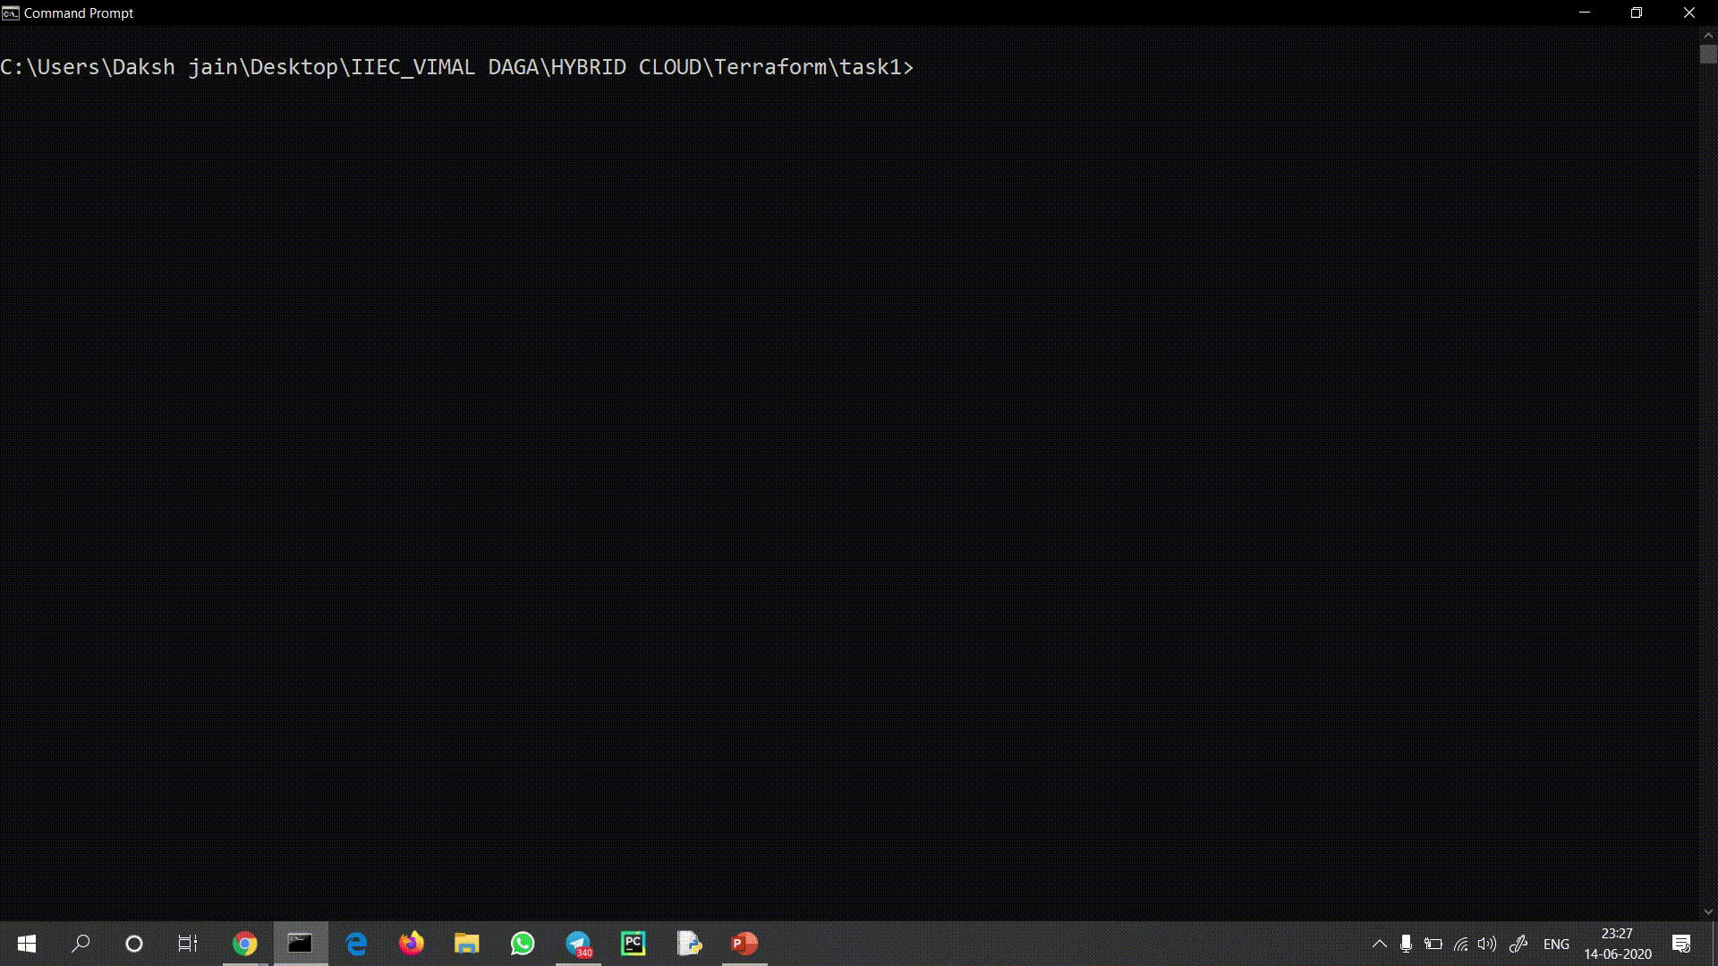The width and height of the screenshot is (1718, 966).
Task: Open Google Chrome from the taskbar
Action: point(244,944)
